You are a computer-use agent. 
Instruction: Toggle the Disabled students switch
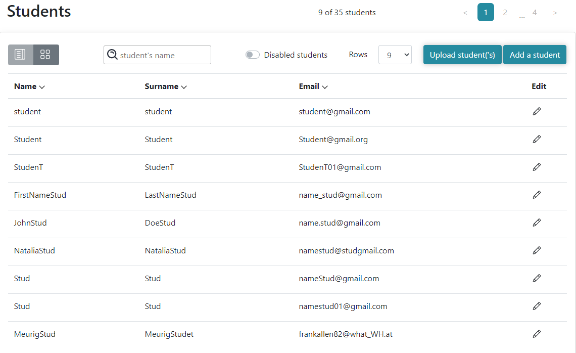[x=252, y=55]
